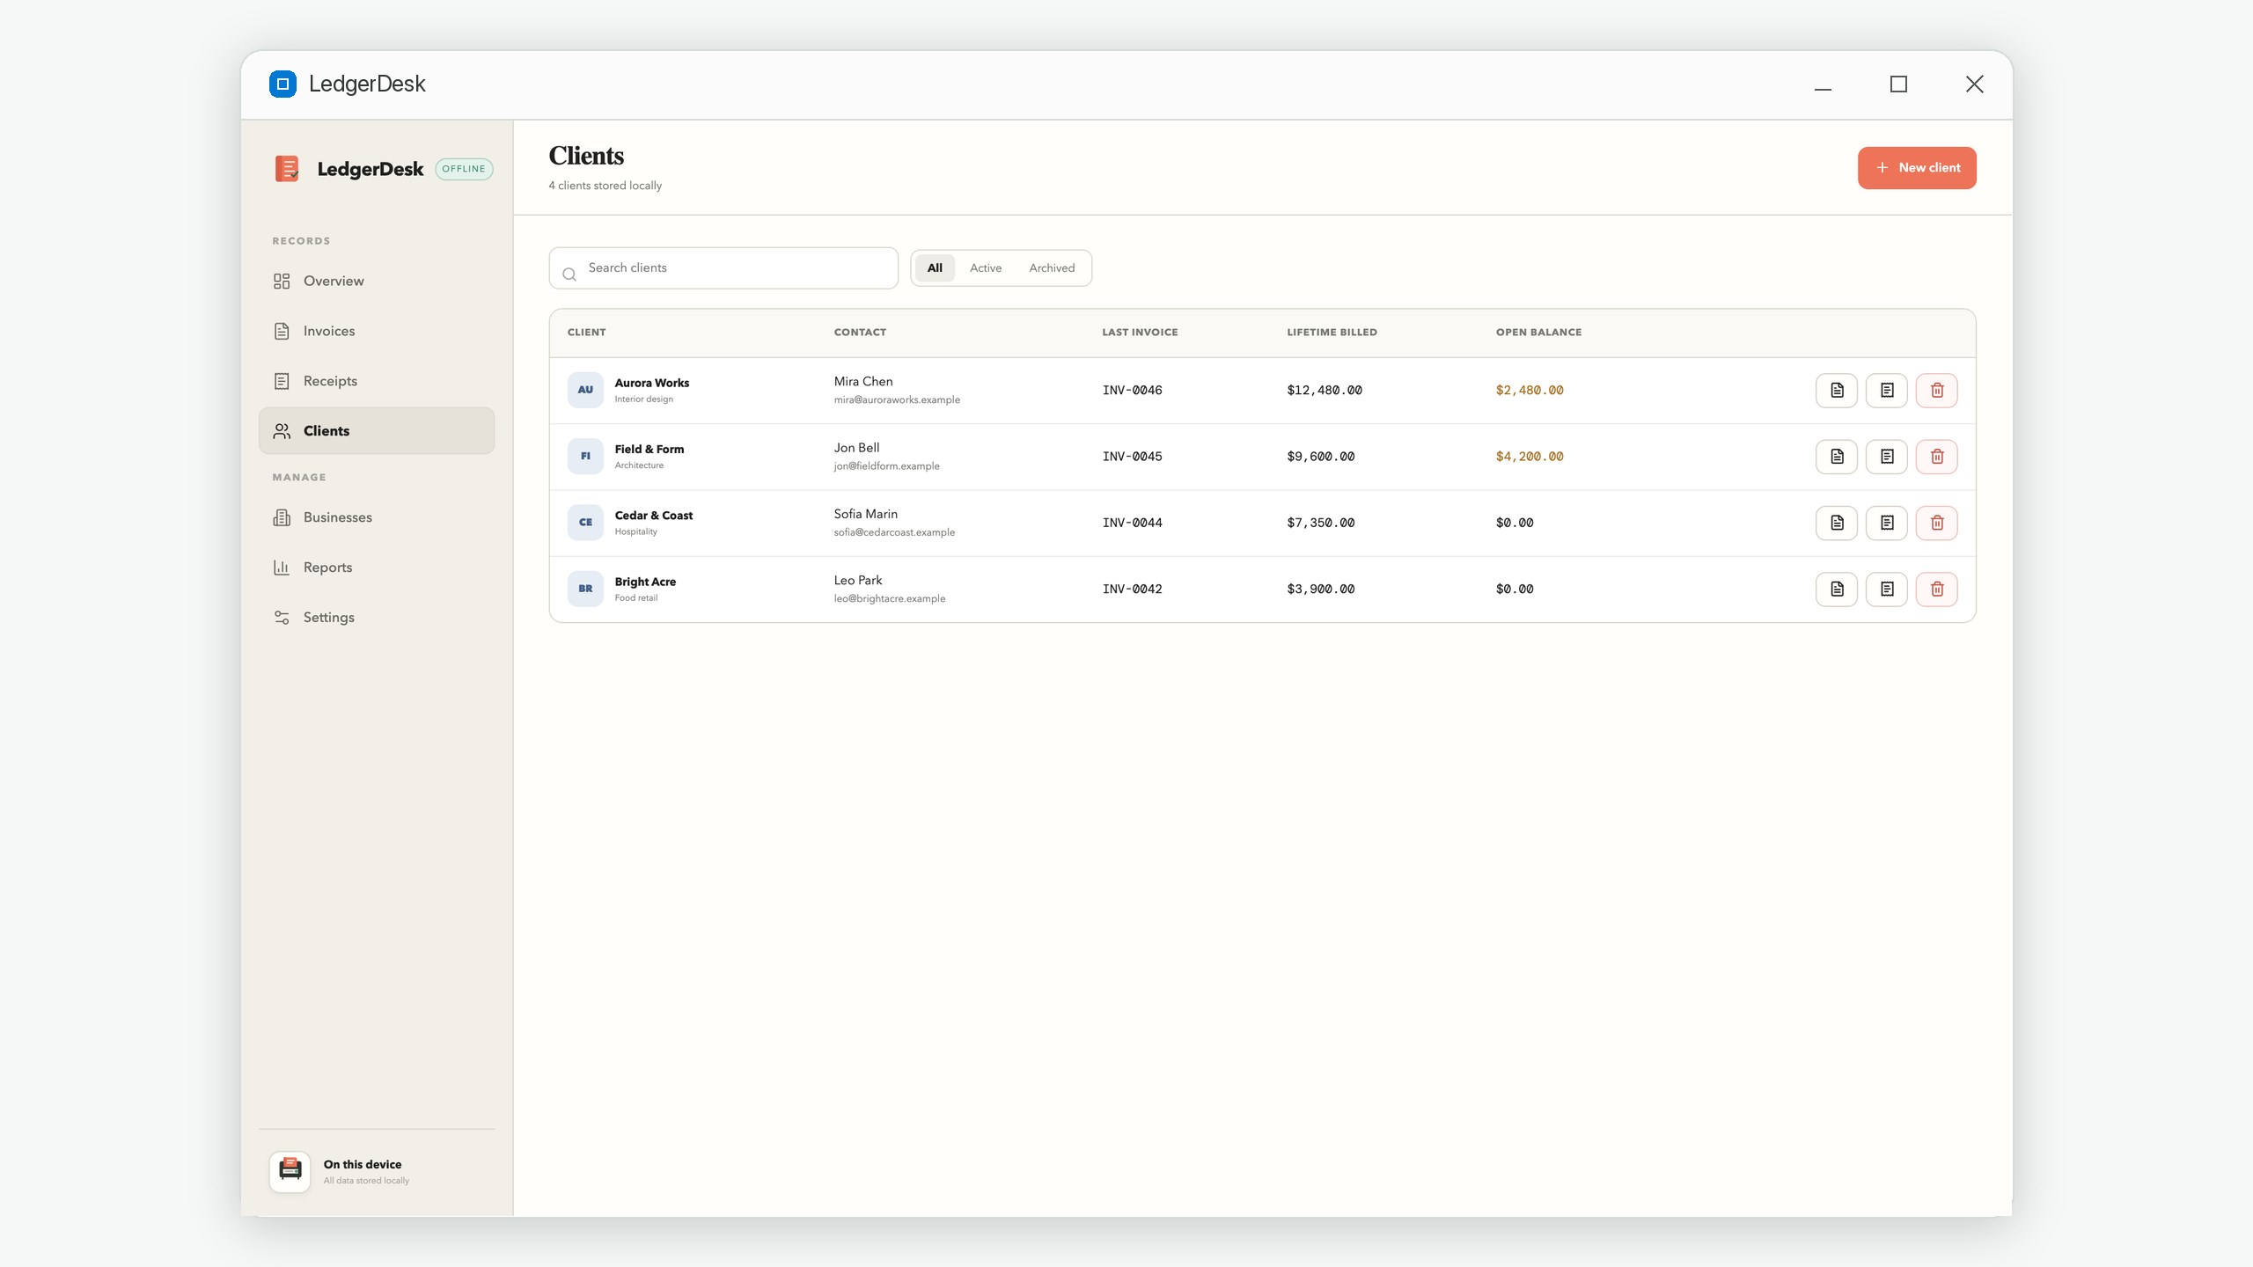Viewport: 2253px width, 1267px height.
Task: Click the $12,480.00 lifetime billed value
Action: coord(1325,390)
